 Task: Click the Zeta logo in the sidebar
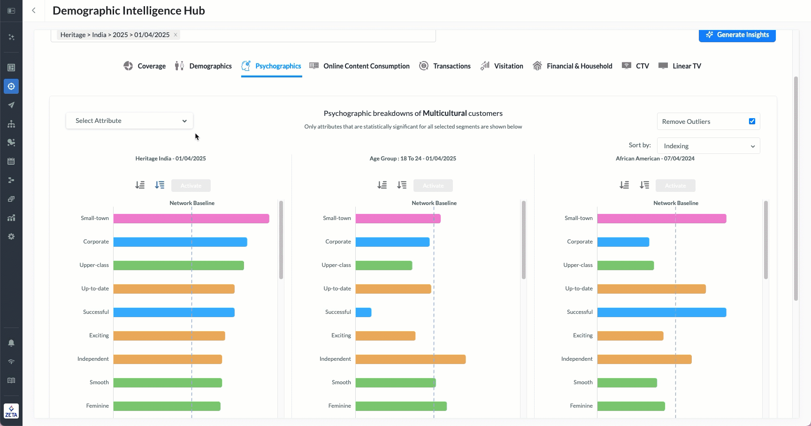click(11, 411)
